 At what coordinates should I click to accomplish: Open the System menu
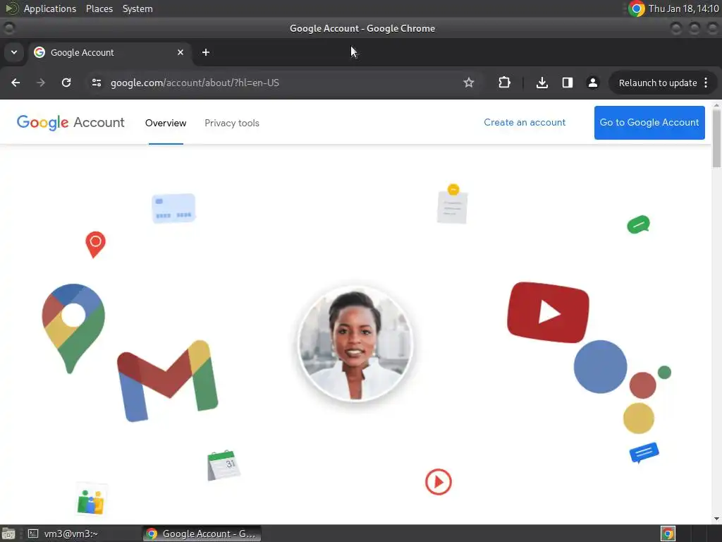[137, 8]
